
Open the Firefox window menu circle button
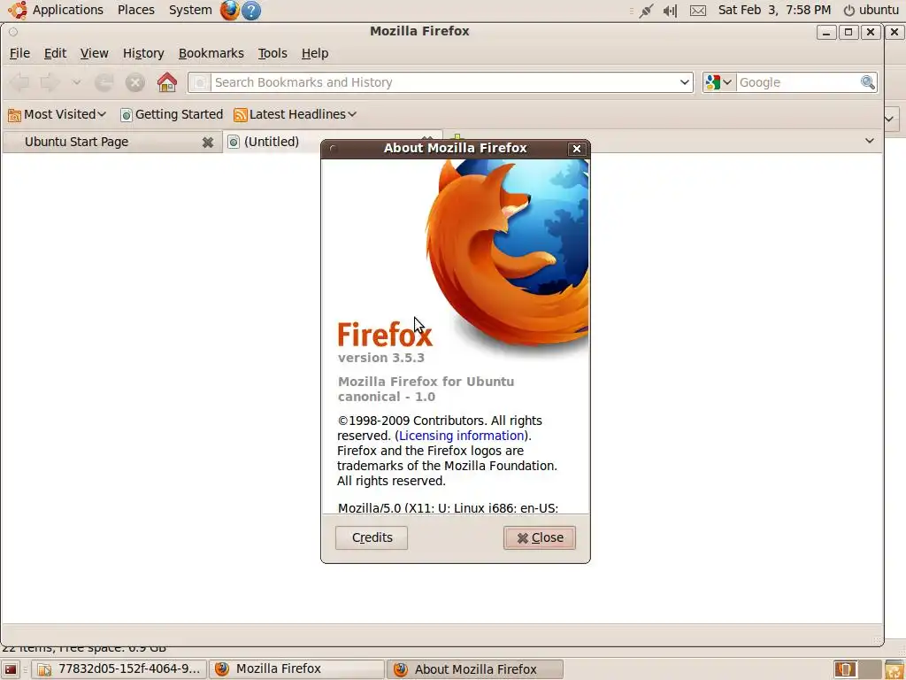[x=12, y=32]
